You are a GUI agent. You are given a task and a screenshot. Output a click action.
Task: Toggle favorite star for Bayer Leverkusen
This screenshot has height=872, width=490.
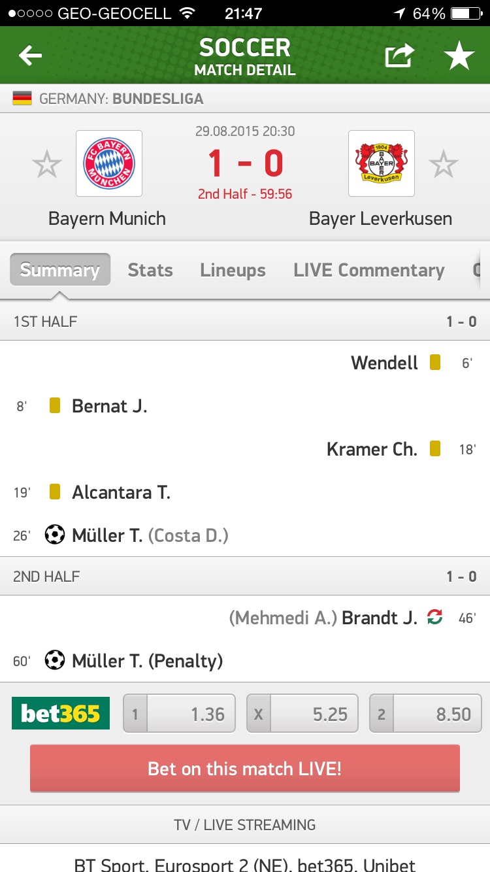[x=444, y=164]
